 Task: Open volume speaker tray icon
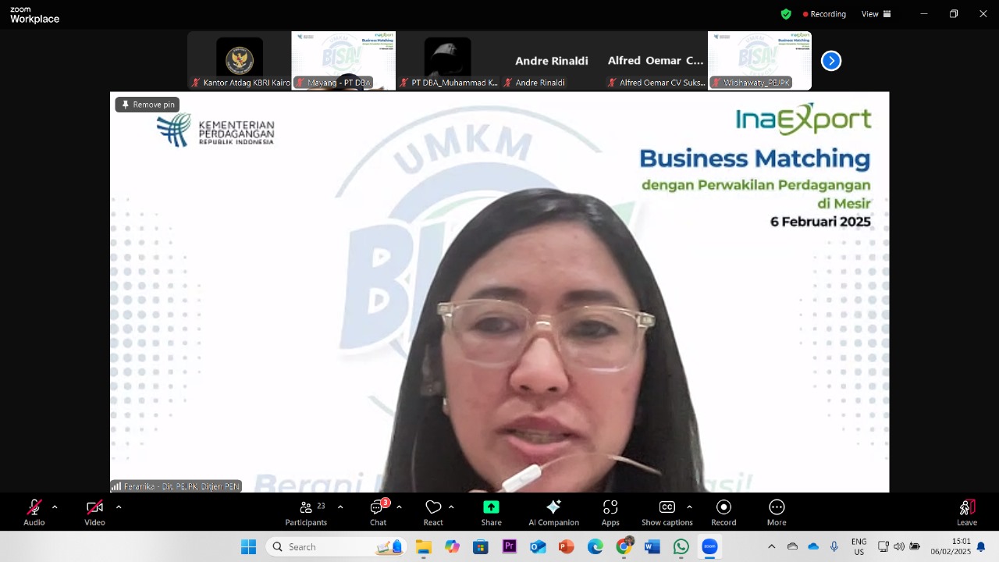click(x=899, y=546)
